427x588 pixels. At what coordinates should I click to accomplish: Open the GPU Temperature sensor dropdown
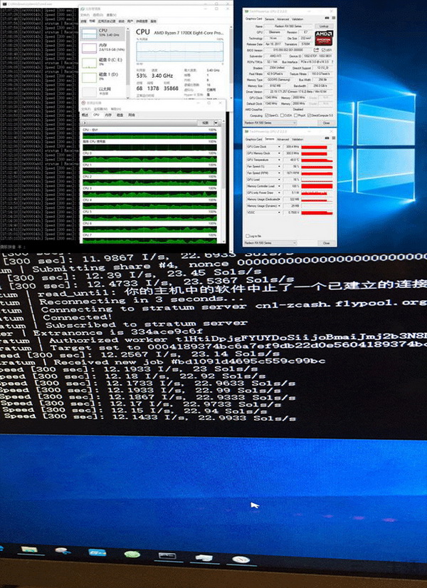pyautogui.click(x=279, y=160)
